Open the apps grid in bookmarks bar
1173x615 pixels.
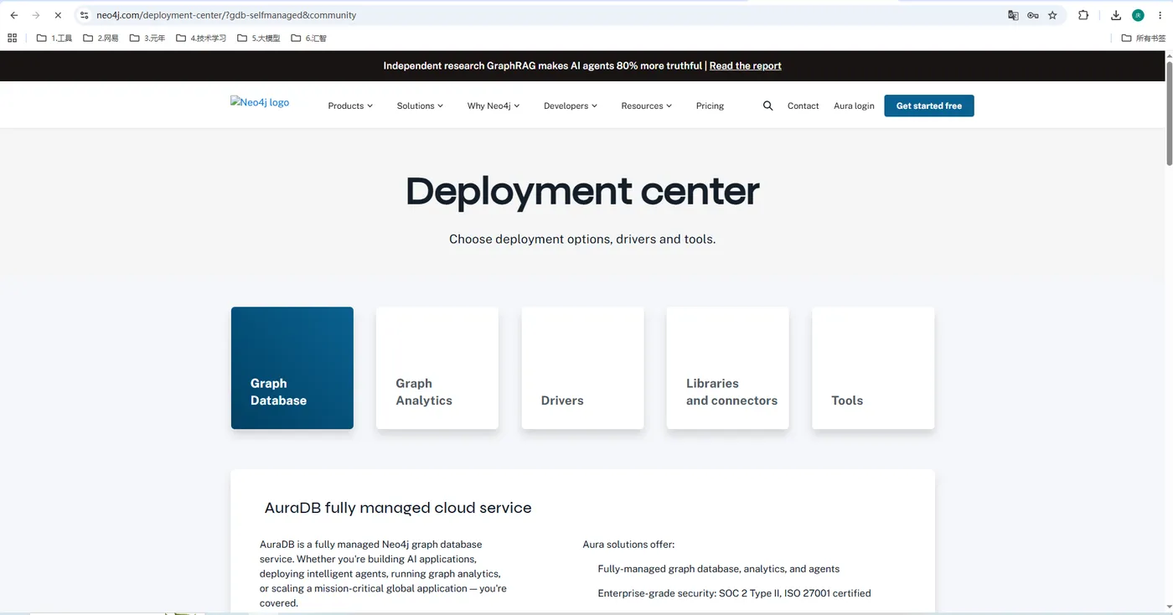click(12, 38)
